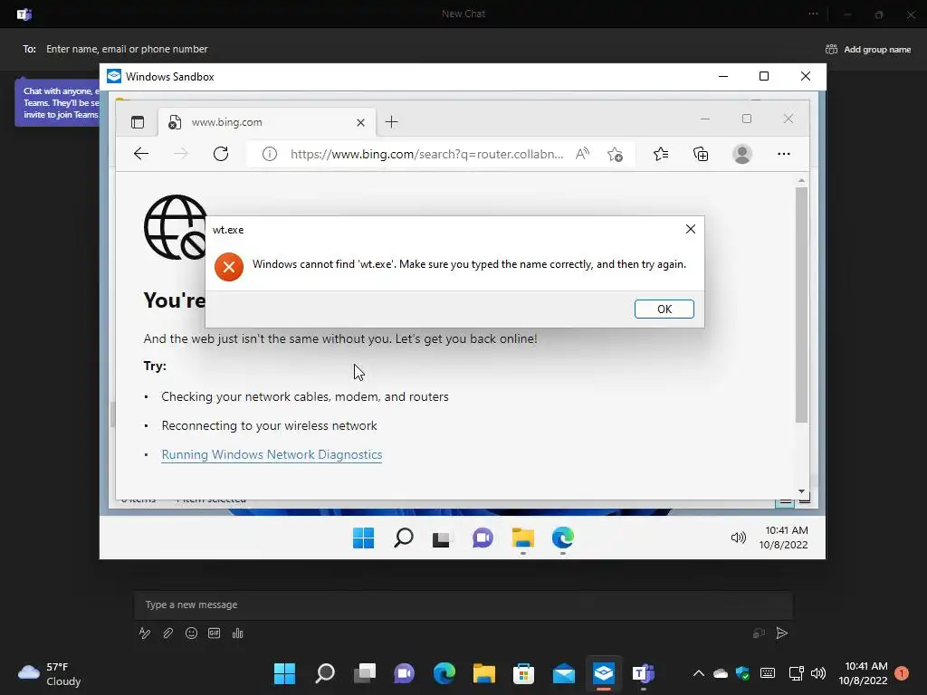Open Weather widget showing 57°F Cloudy
This screenshot has height=695, width=927.
click(50, 673)
